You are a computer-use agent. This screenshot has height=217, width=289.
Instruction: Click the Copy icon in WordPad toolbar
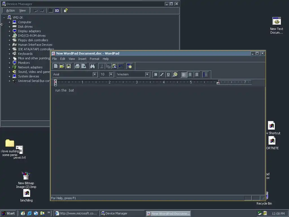point(108,66)
